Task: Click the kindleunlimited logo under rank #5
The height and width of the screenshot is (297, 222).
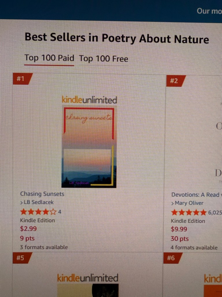Action: [x=88, y=278]
